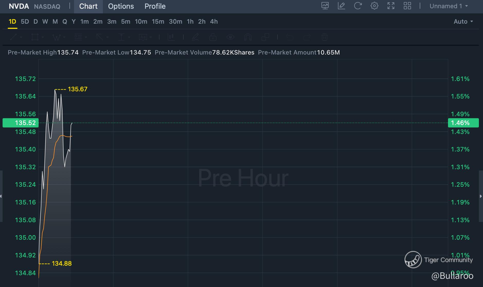Select the wave pattern drawing tool
Screen dimensions: 483x287
[x=56, y=37]
